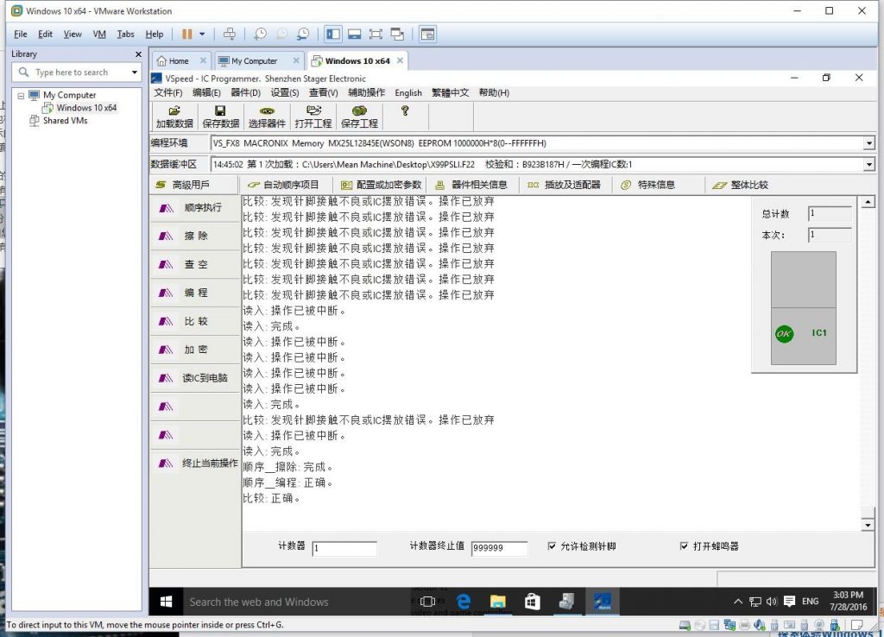This screenshot has height=637, width=884.
Task: Switch to the My Computer tab
Action: point(254,61)
